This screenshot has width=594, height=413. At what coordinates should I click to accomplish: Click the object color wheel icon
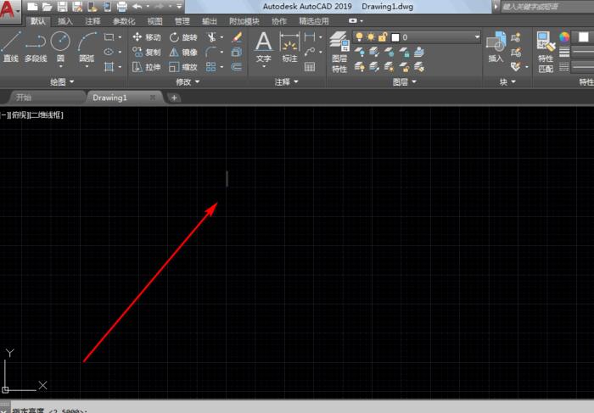(x=564, y=37)
